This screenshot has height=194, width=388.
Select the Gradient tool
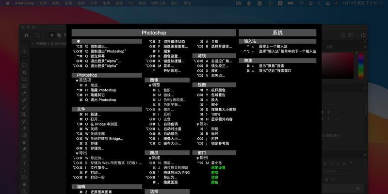point(24,135)
